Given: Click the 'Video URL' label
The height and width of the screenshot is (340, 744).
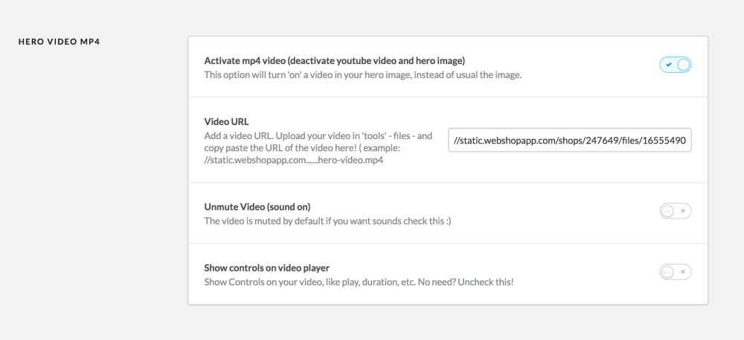Looking at the screenshot, I should [226, 121].
